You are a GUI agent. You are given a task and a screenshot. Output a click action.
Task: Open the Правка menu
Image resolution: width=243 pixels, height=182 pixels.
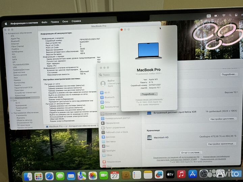(55, 22)
